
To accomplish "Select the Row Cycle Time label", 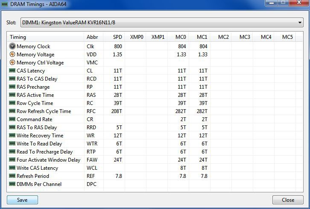I will point(35,103).
